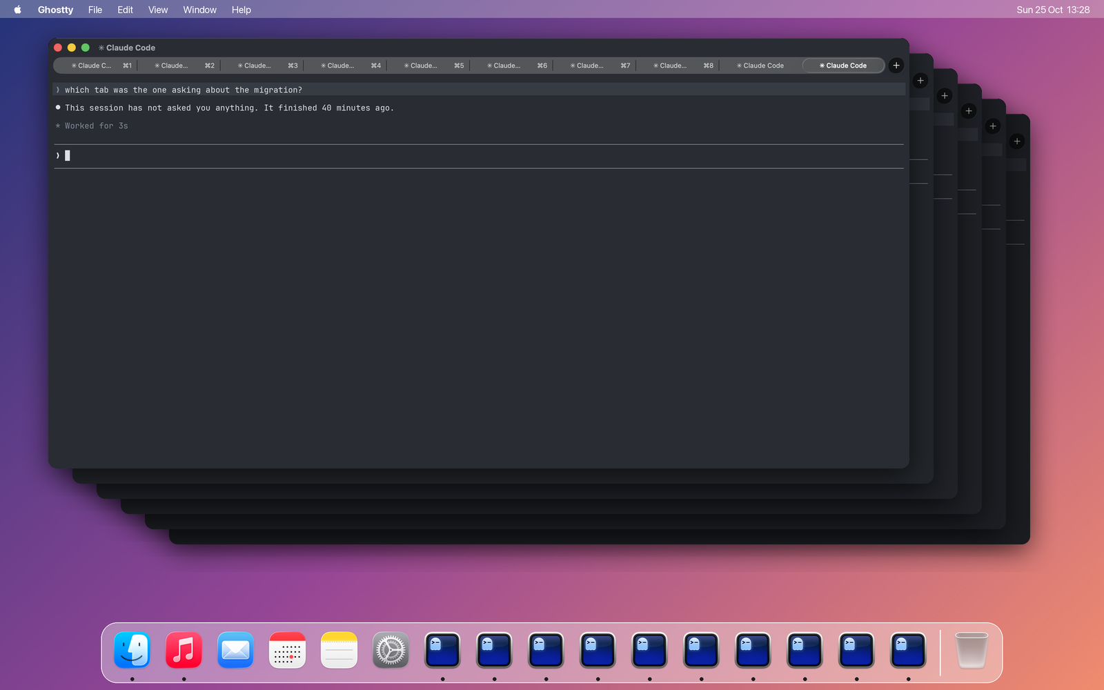Minimize the front window with the yellow button
Image resolution: width=1104 pixels, height=690 pixels.
pos(72,48)
